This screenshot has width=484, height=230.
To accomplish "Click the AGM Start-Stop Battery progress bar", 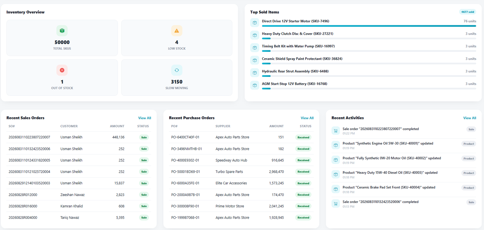I will pos(369,89).
